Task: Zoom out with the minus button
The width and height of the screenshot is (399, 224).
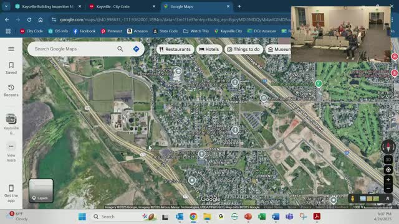Action: (x=388, y=189)
